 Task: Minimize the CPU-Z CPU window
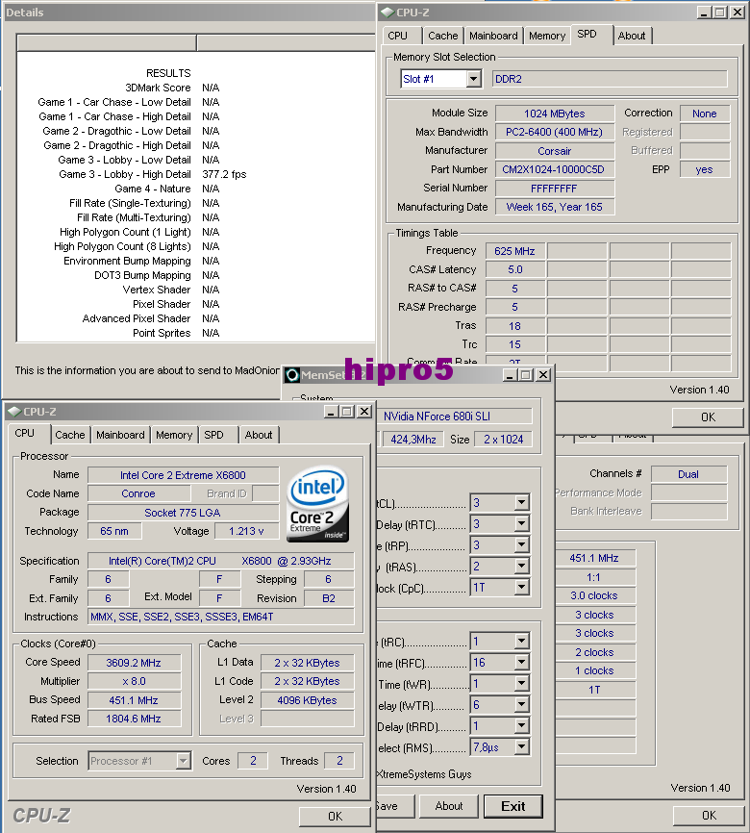[331, 412]
